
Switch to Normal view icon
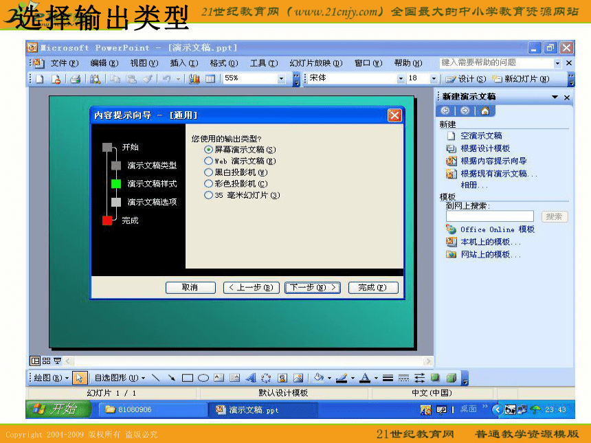pos(35,361)
